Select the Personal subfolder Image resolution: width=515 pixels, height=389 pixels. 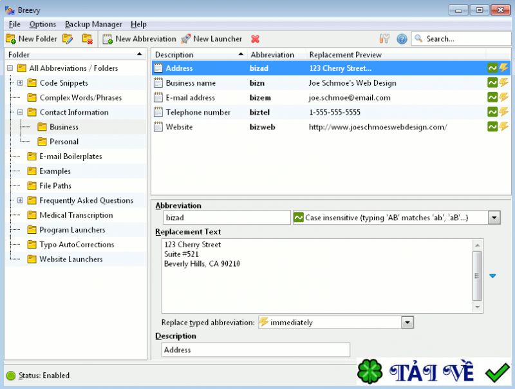pyautogui.click(x=64, y=142)
